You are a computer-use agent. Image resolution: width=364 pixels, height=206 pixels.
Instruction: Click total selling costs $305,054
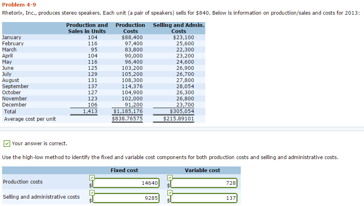pyautogui.click(x=182, y=111)
